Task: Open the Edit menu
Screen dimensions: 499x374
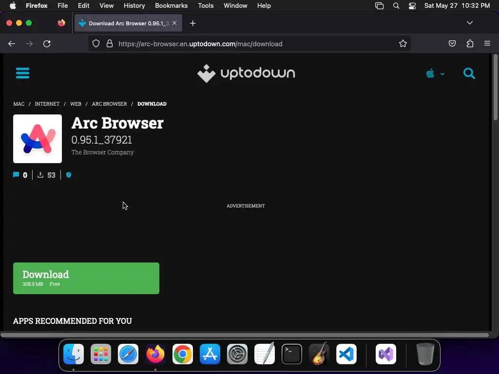Action: 83,5
